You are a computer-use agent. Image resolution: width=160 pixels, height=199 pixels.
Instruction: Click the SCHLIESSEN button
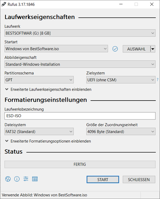click(x=139, y=180)
